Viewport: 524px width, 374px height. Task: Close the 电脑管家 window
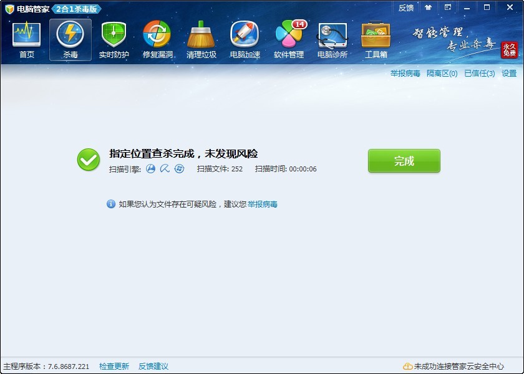click(510, 7)
